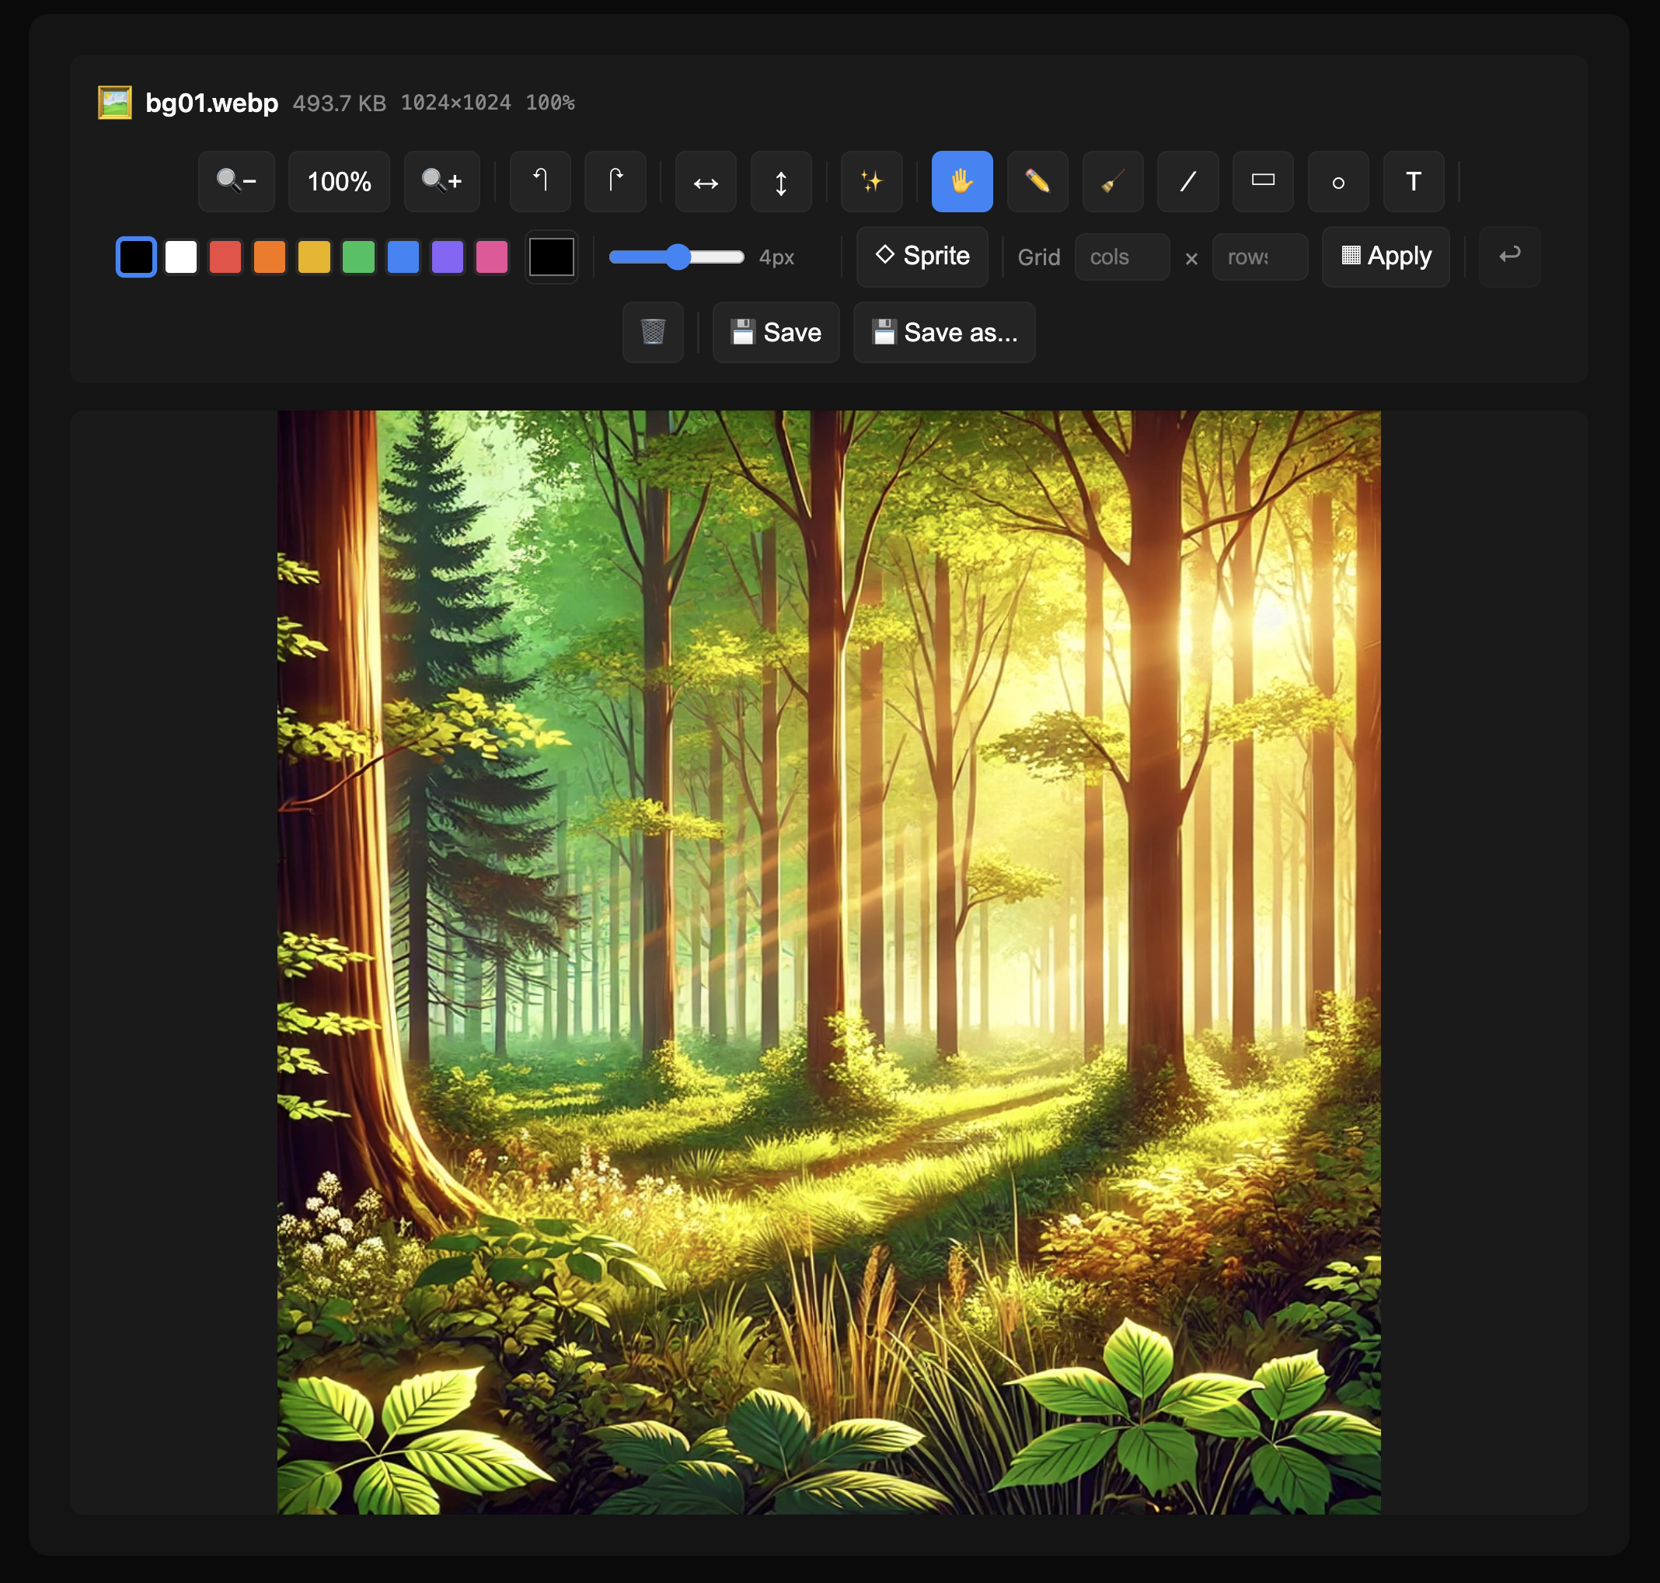Open the Sprite options

point(921,257)
